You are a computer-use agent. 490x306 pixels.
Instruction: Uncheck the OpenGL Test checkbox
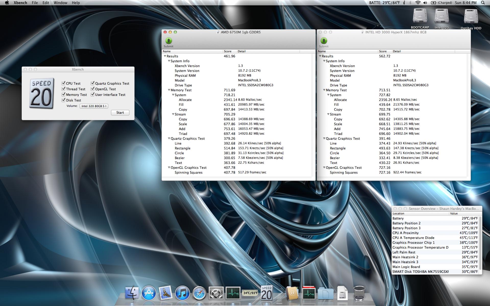[x=92, y=89]
